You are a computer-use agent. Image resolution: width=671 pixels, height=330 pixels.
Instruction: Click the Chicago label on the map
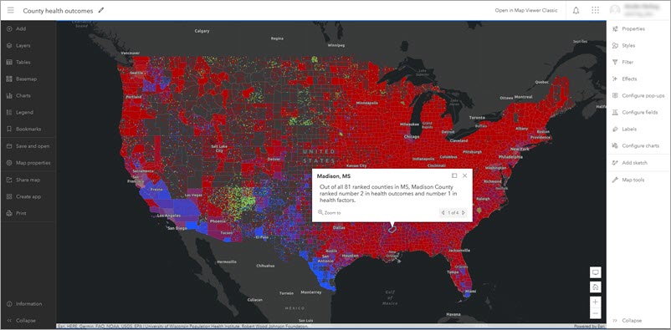[412, 137]
